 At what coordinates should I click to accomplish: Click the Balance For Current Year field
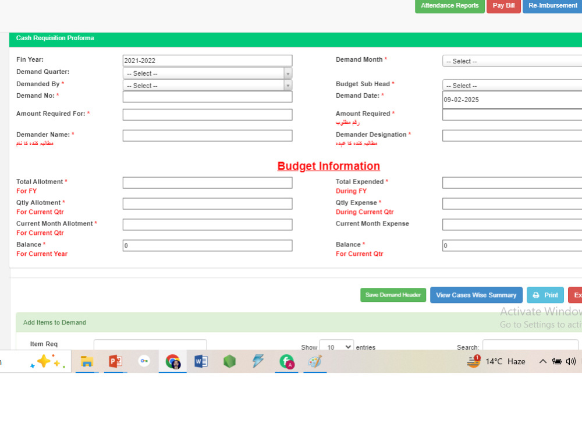coord(208,245)
